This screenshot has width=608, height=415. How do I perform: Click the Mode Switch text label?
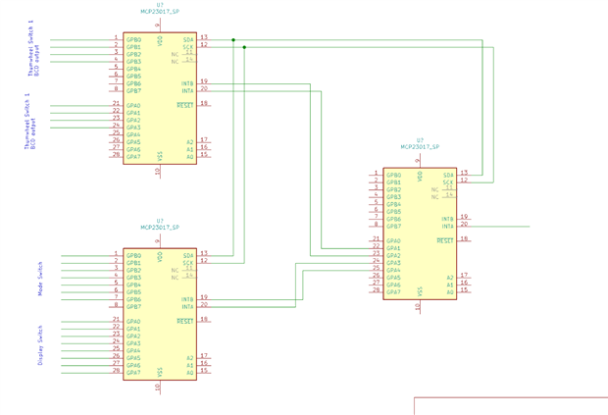[x=40, y=279]
